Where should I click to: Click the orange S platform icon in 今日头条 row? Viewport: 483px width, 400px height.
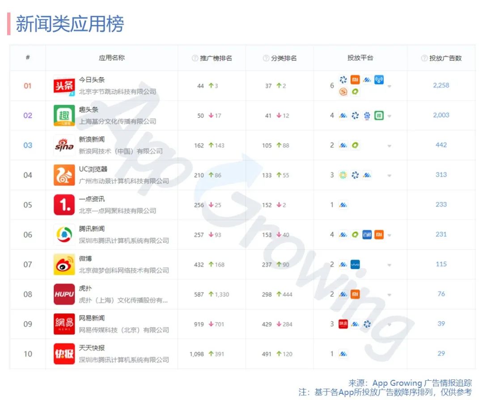click(343, 92)
